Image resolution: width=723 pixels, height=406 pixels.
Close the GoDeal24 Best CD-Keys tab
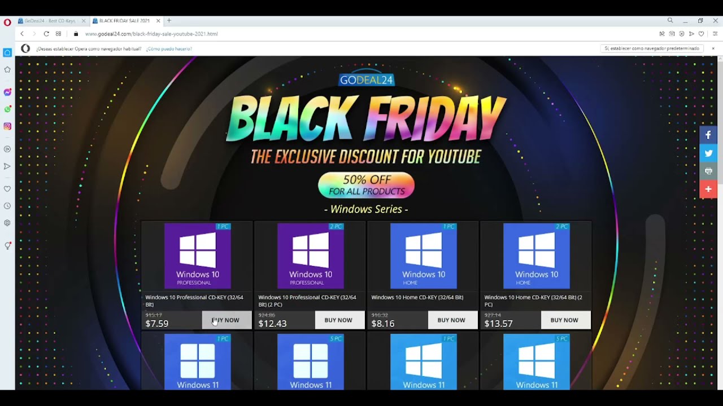pos(84,21)
